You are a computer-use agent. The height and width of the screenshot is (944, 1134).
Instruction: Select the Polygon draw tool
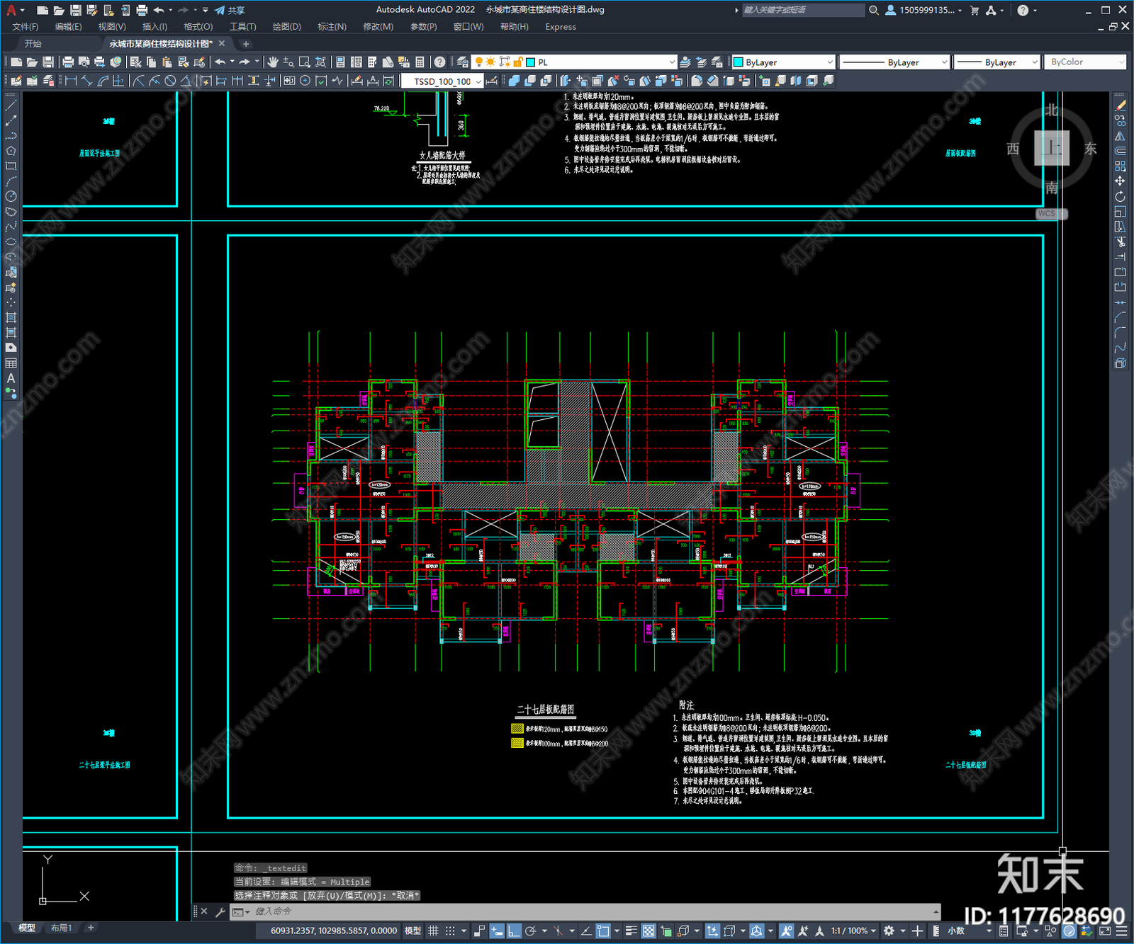(11, 151)
